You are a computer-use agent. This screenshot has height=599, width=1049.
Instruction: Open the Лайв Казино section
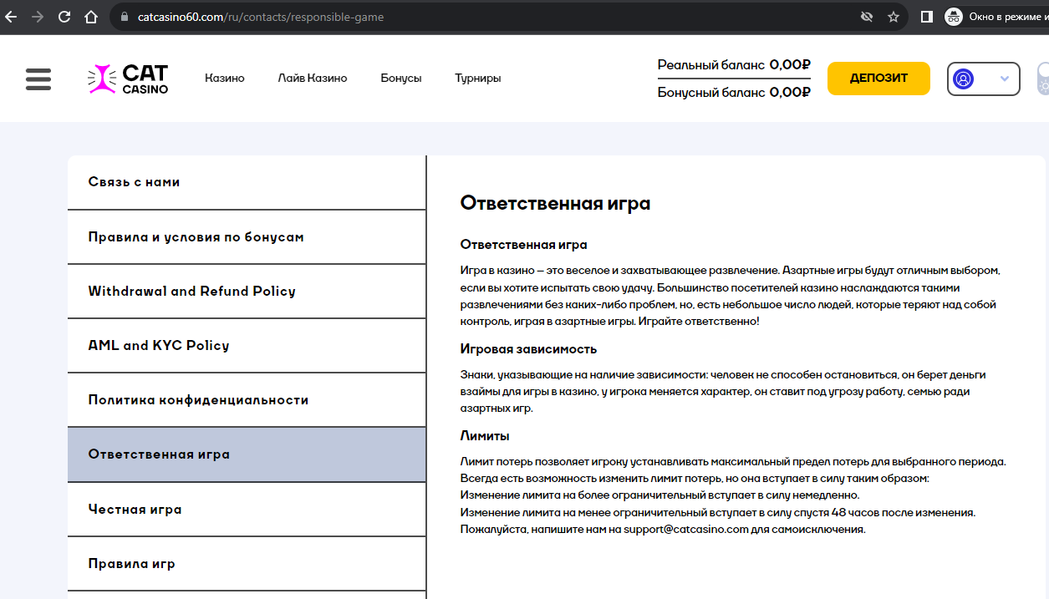point(313,78)
